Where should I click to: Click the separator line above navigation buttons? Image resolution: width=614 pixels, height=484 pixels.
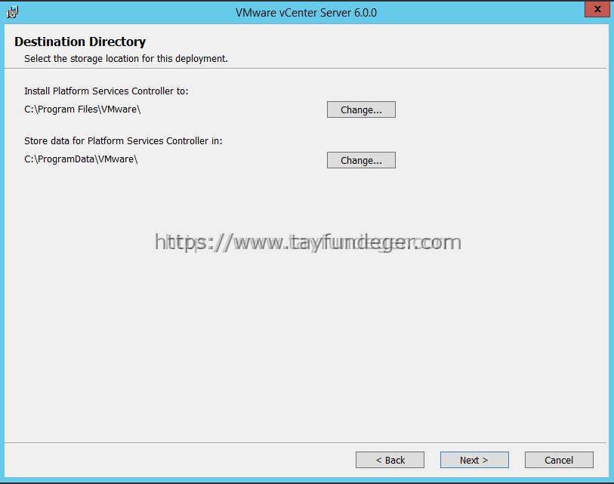pos(305,443)
